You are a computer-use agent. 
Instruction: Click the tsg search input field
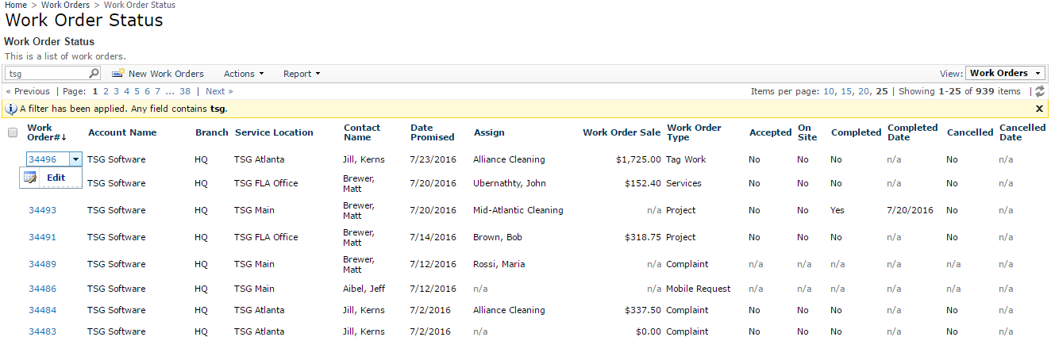[47, 74]
